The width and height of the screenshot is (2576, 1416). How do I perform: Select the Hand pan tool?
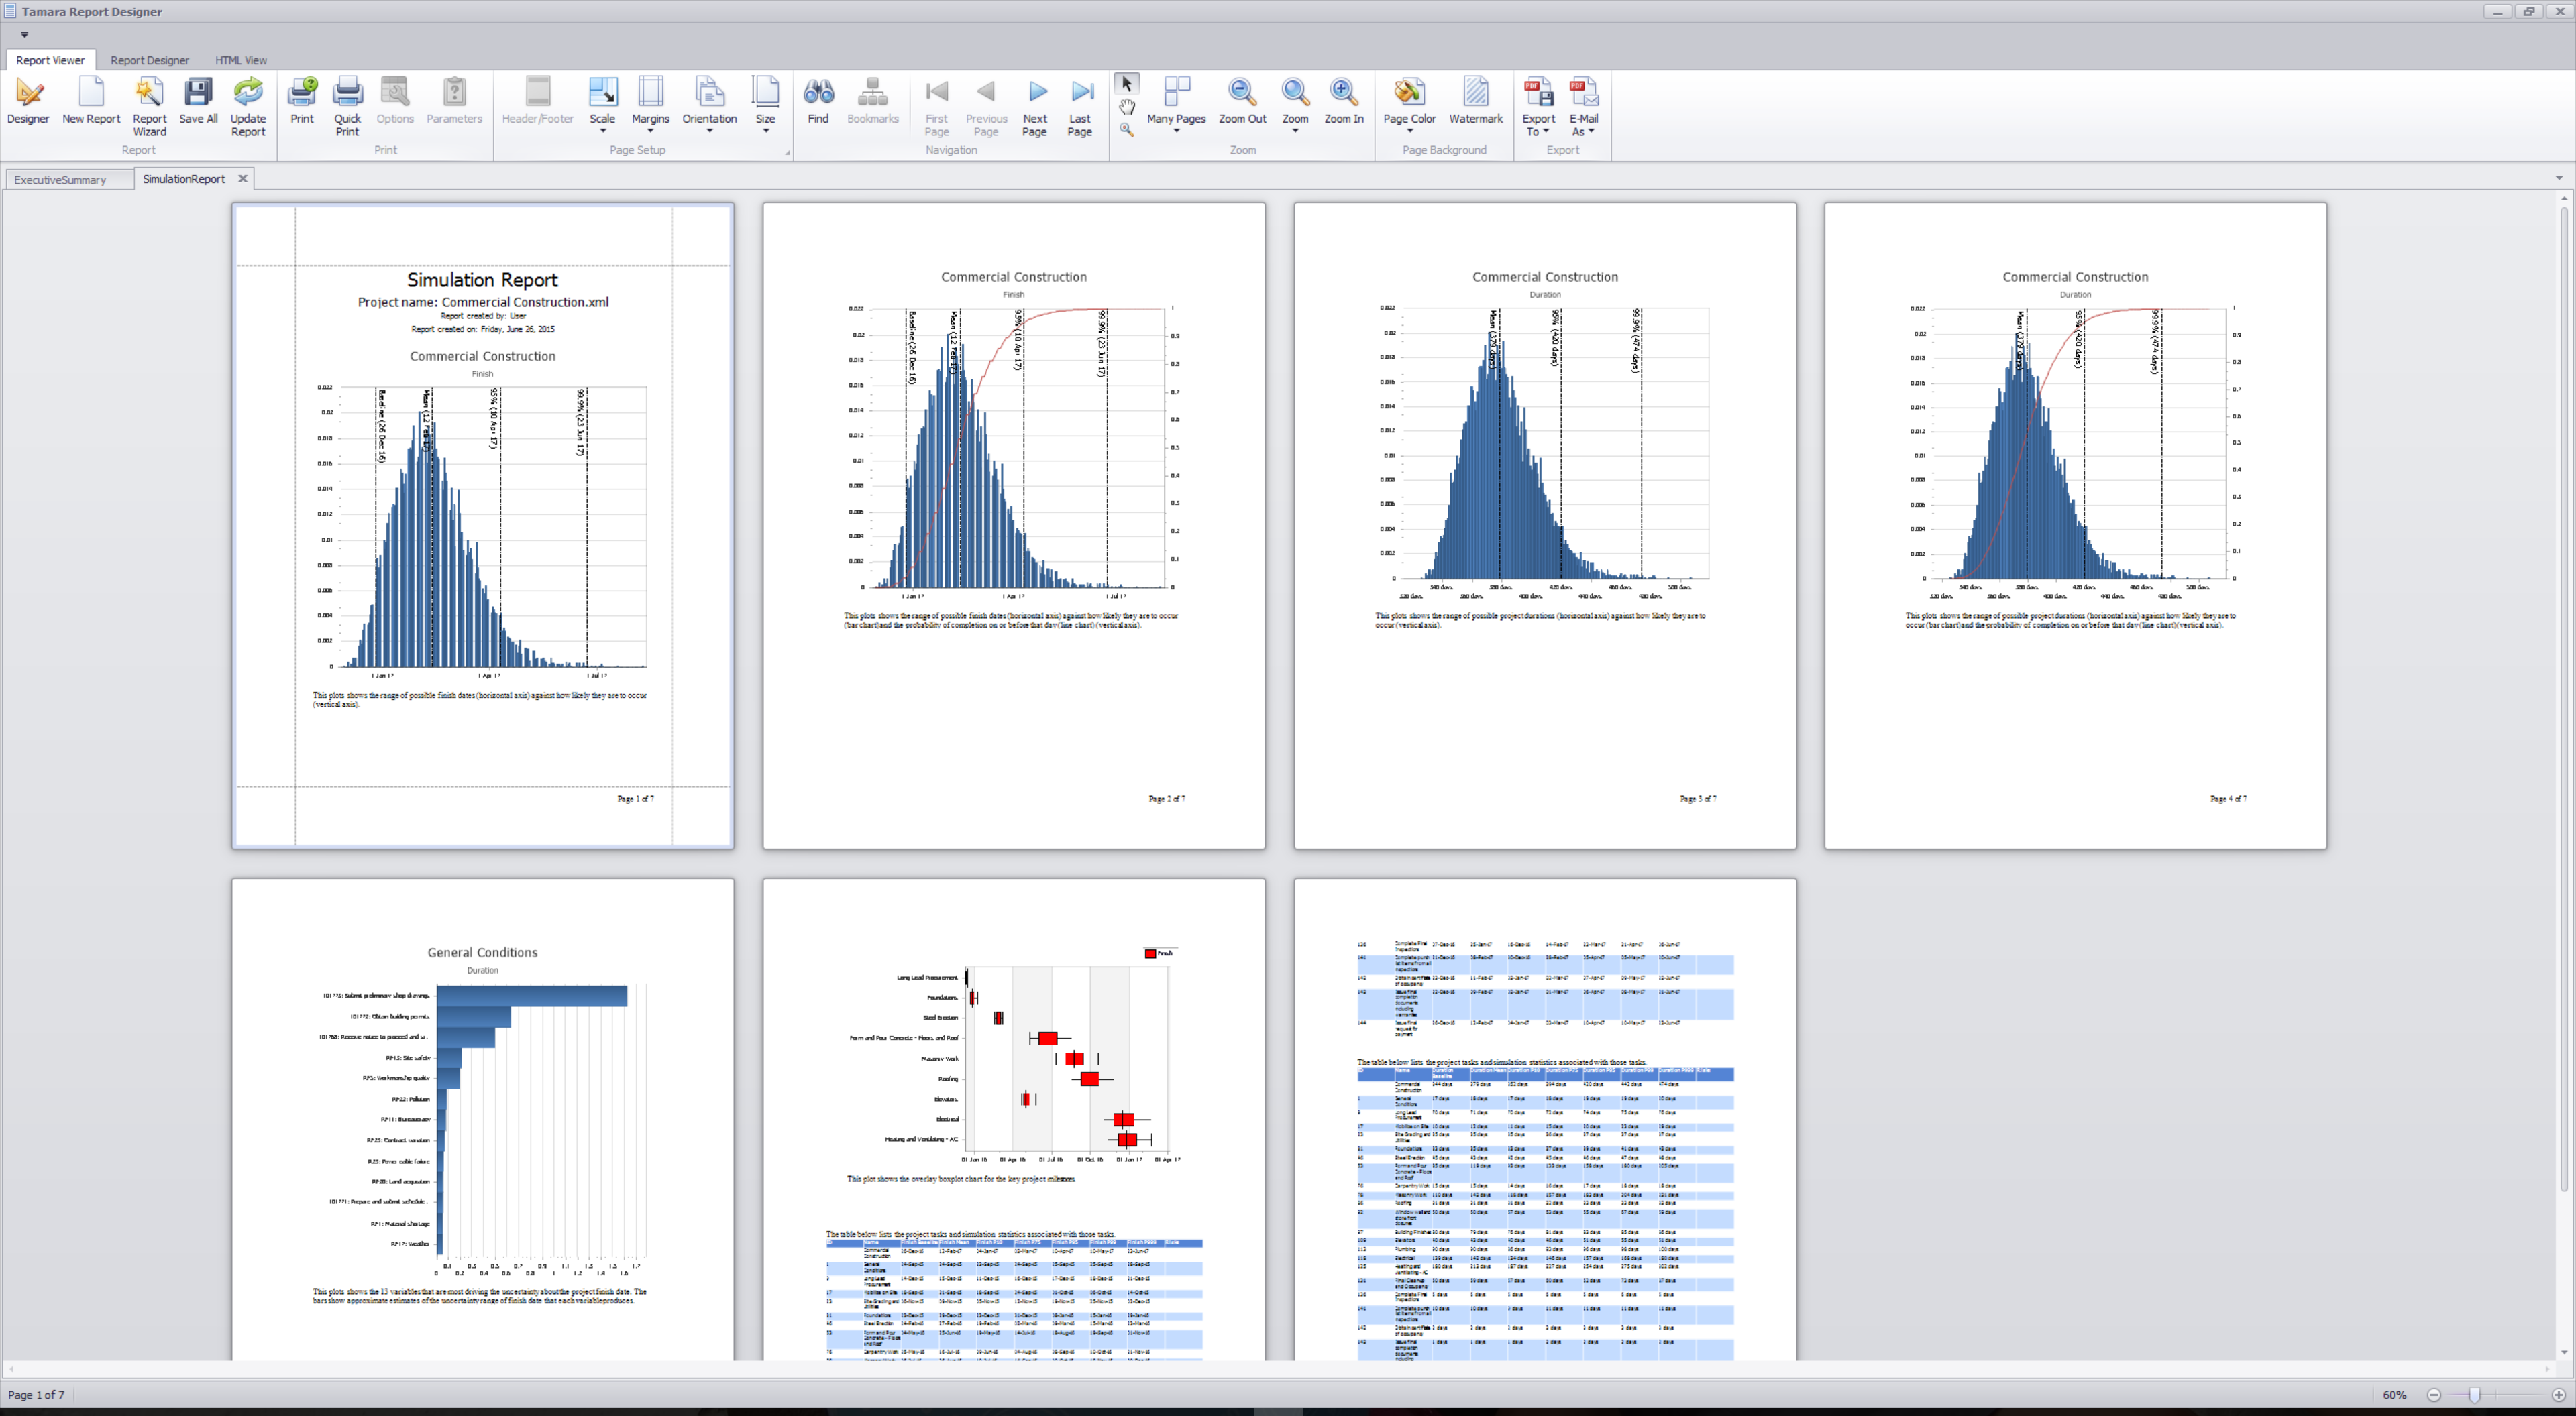coord(1126,108)
